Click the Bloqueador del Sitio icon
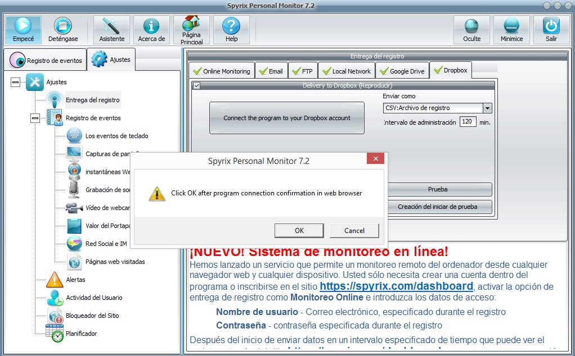The image size is (575, 356). (55, 316)
